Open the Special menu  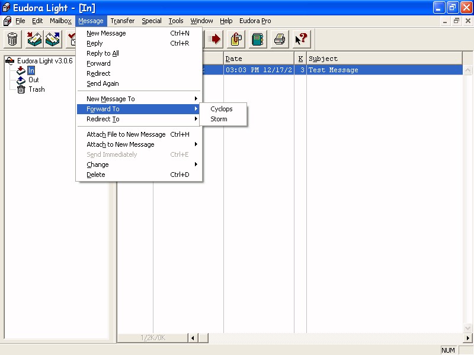click(x=152, y=21)
